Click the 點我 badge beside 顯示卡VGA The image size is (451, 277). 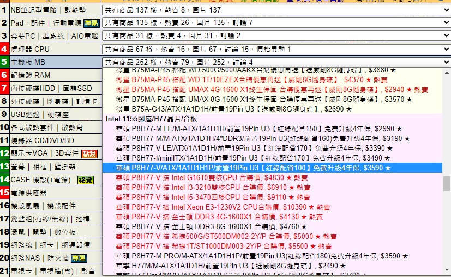pyautogui.click(x=89, y=154)
